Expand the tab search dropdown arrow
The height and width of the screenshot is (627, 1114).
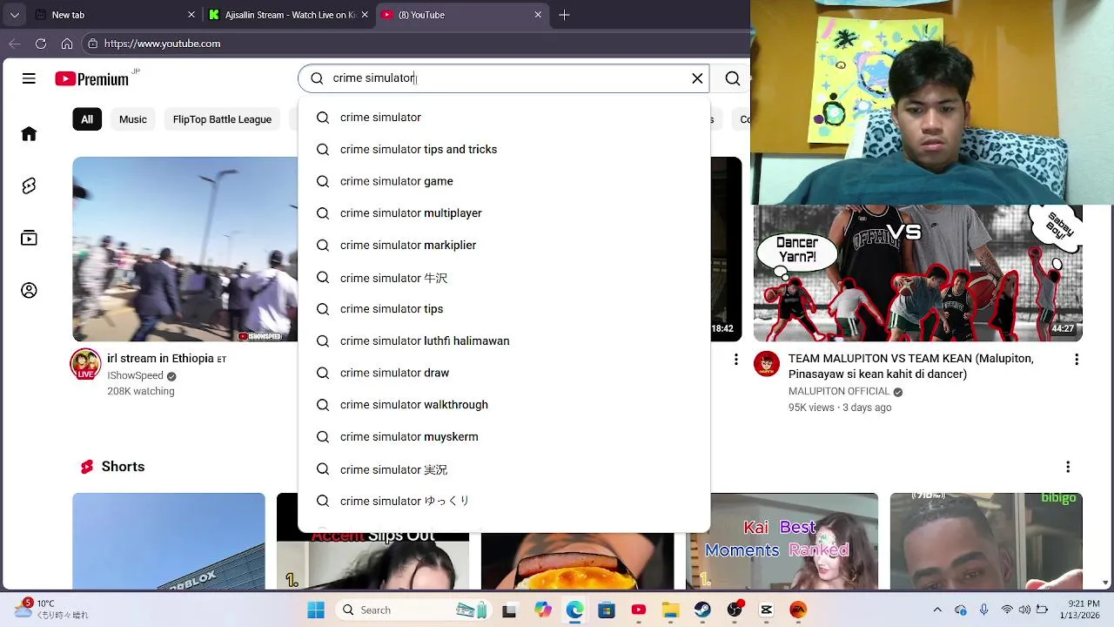(14, 15)
